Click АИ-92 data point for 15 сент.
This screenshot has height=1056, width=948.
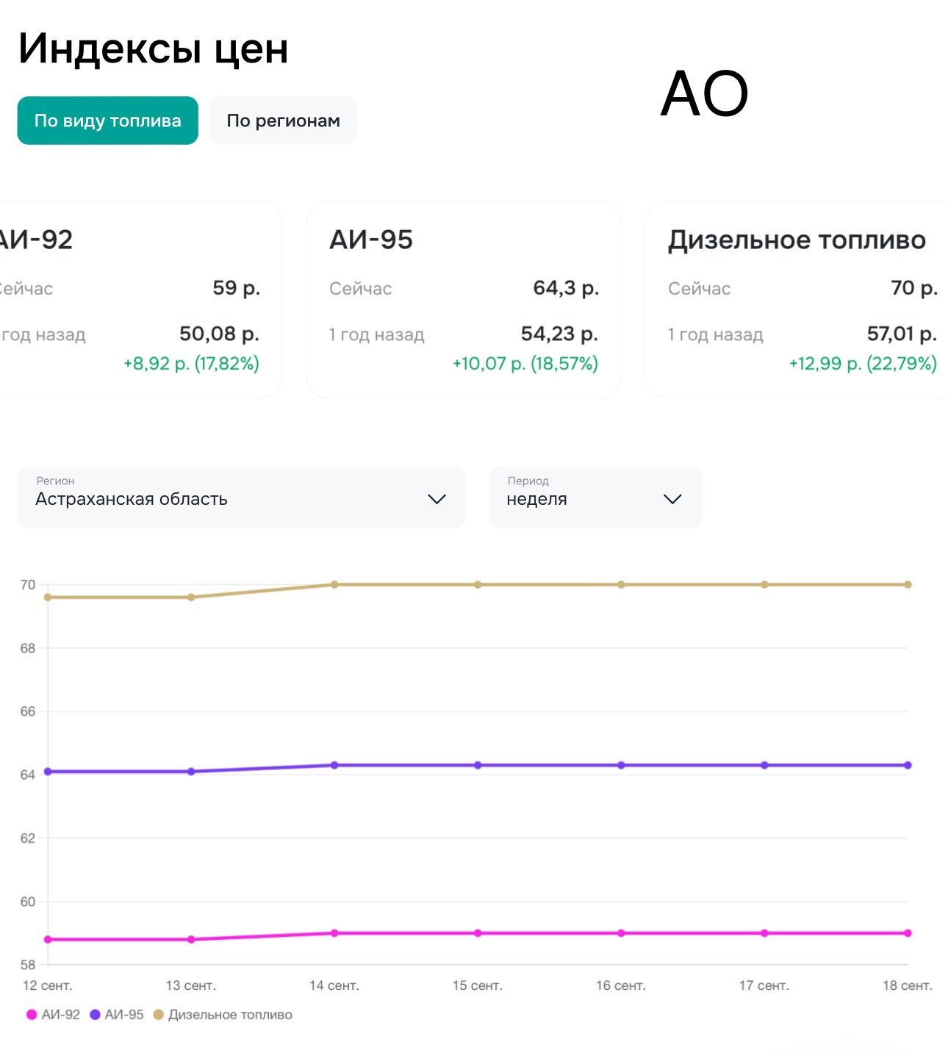[x=478, y=933]
